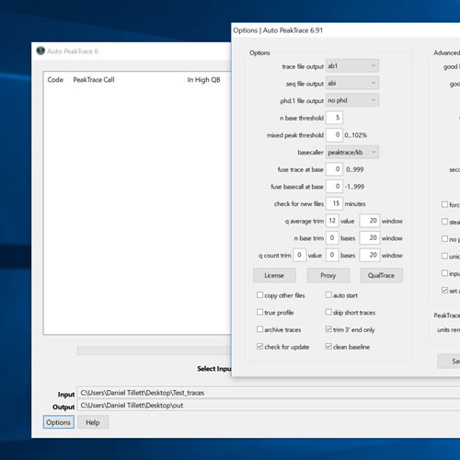The image size is (460, 460).
Task: Uncheck the clean baseline option
Action: [x=328, y=347]
